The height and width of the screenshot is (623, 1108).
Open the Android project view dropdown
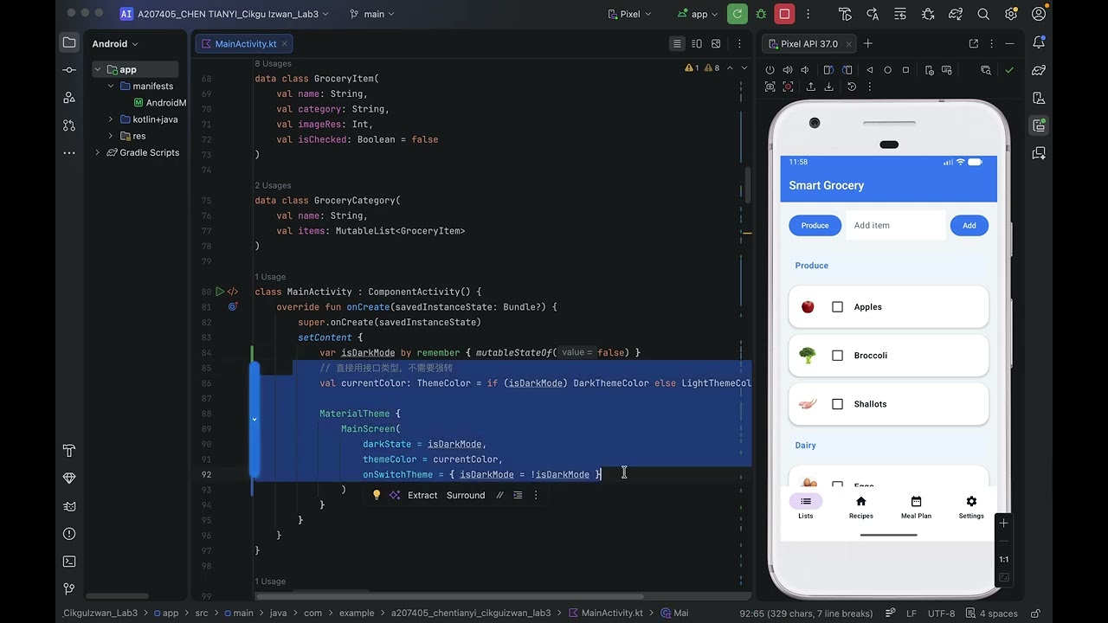114,43
